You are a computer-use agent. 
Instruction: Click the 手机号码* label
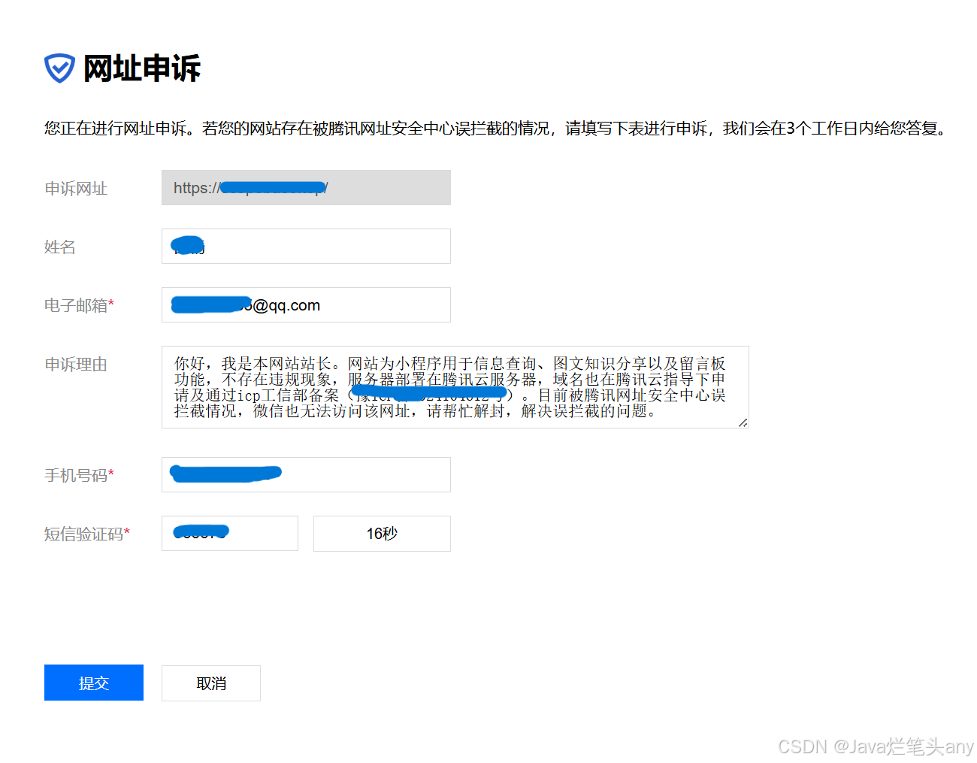point(79,476)
